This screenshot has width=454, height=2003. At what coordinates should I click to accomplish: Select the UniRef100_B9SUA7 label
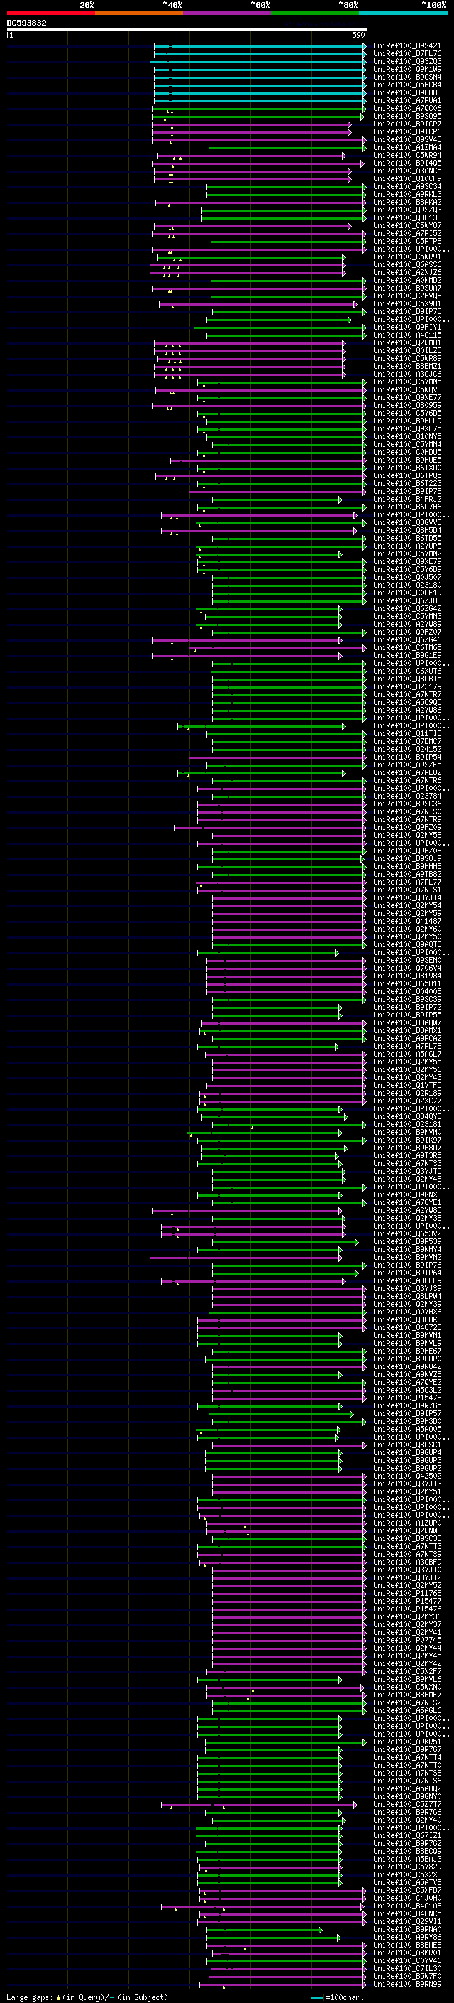(407, 288)
